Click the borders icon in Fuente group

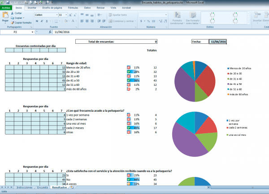(x=56, y=21)
